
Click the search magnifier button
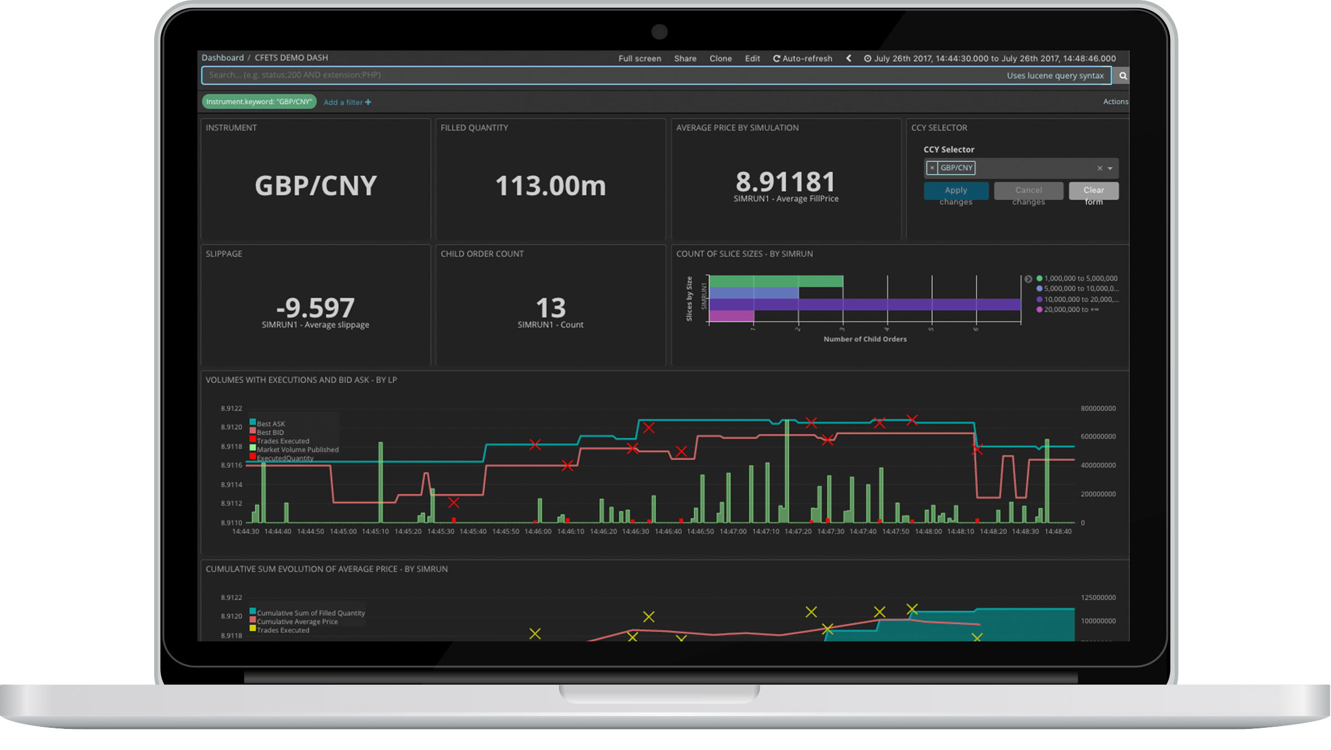[1122, 76]
